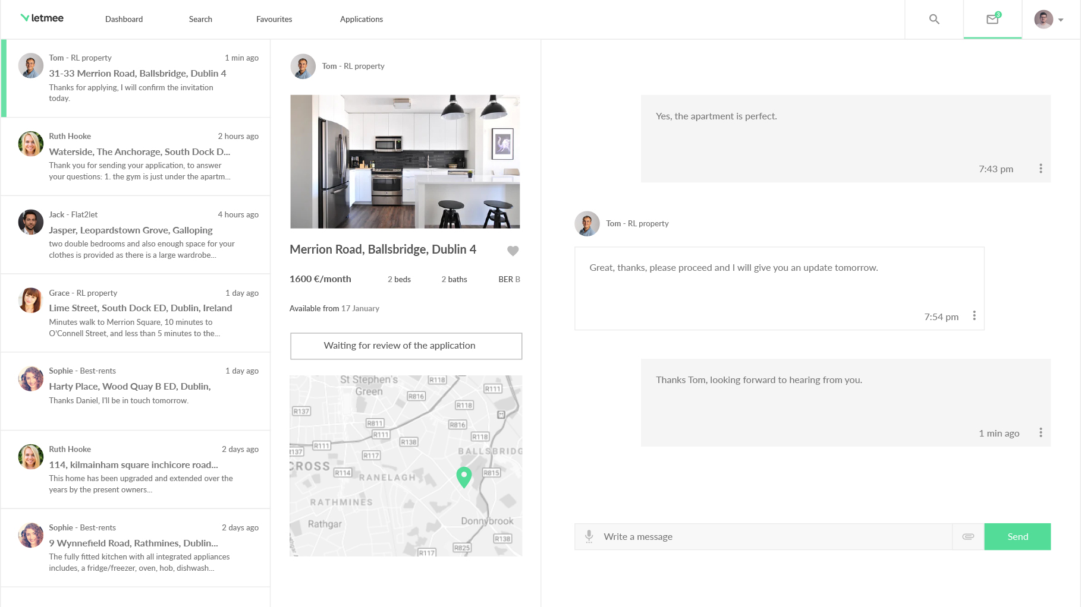Viewport: 1081px width, 607px height.
Task: Open the Search menu item
Action: click(200, 19)
